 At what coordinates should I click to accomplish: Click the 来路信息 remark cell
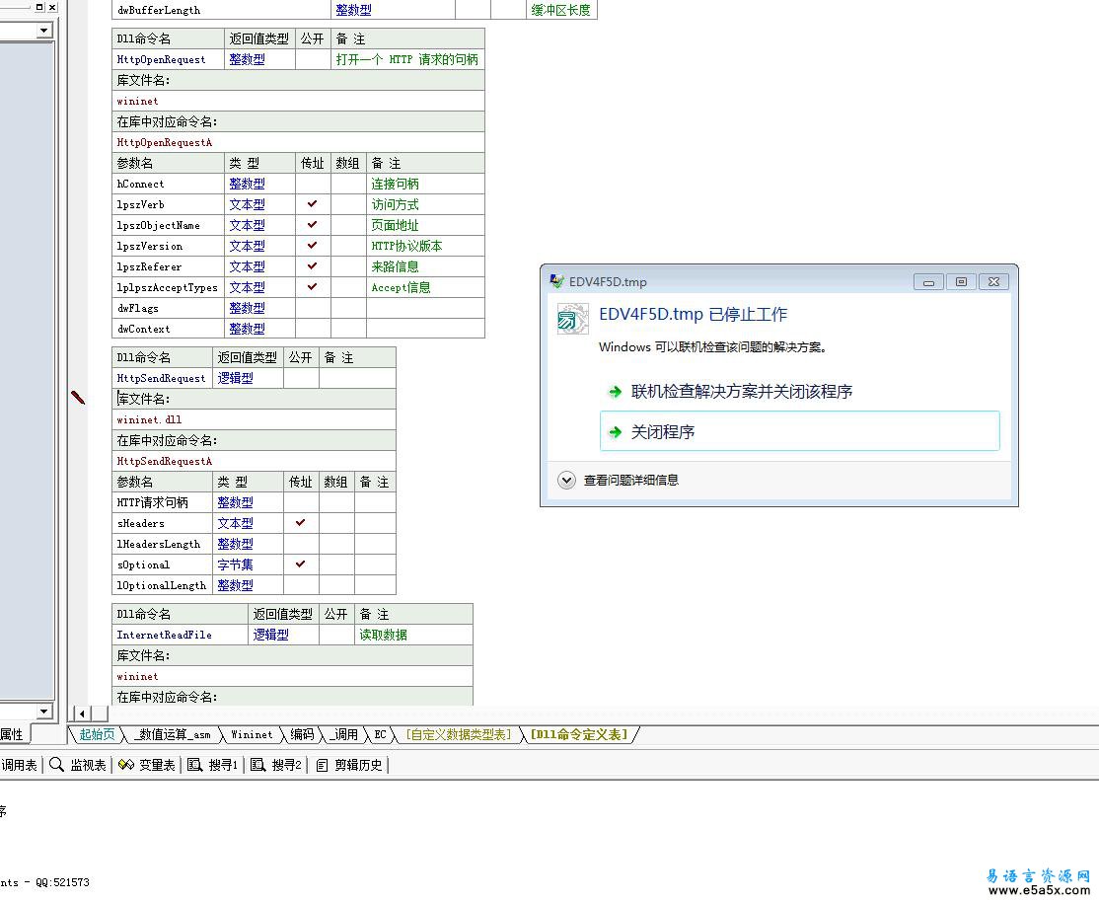click(x=425, y=266)
